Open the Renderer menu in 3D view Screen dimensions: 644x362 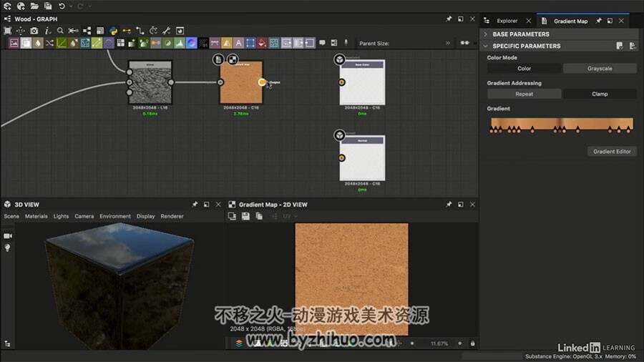coord(172,216)
